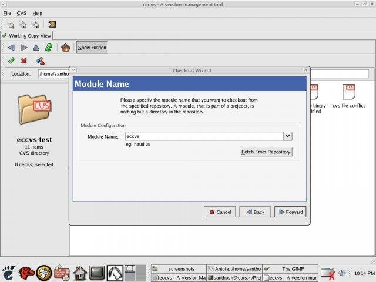Open the File menu
Viewport: 376px width, 282px height.
(x=7, y=13)
